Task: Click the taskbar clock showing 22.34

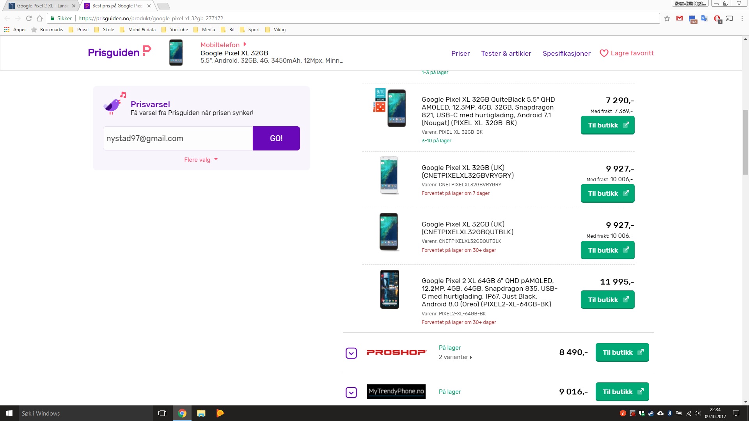Action: point(715,413)
